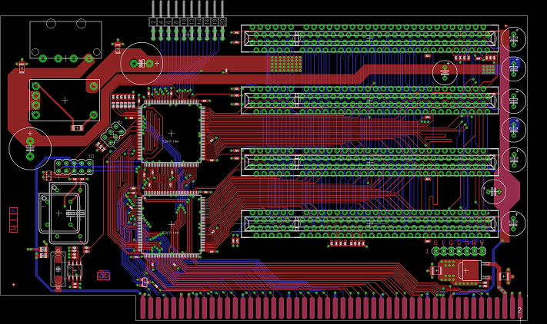Select the HC49 crystal at bottom-left
Viewport: 547px width, 324px height.
coord(58,269)
